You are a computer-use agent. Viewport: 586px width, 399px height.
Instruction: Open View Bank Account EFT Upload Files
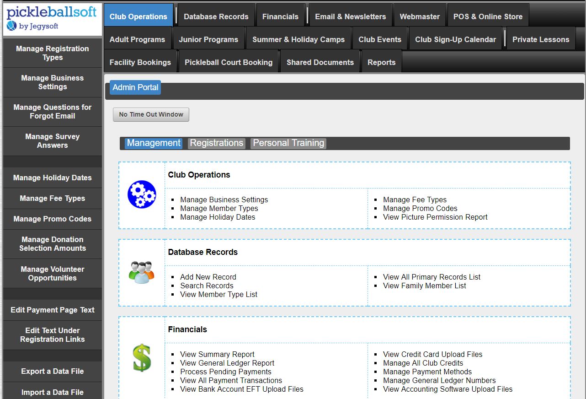pyautogui.click(x=242, y=389)
